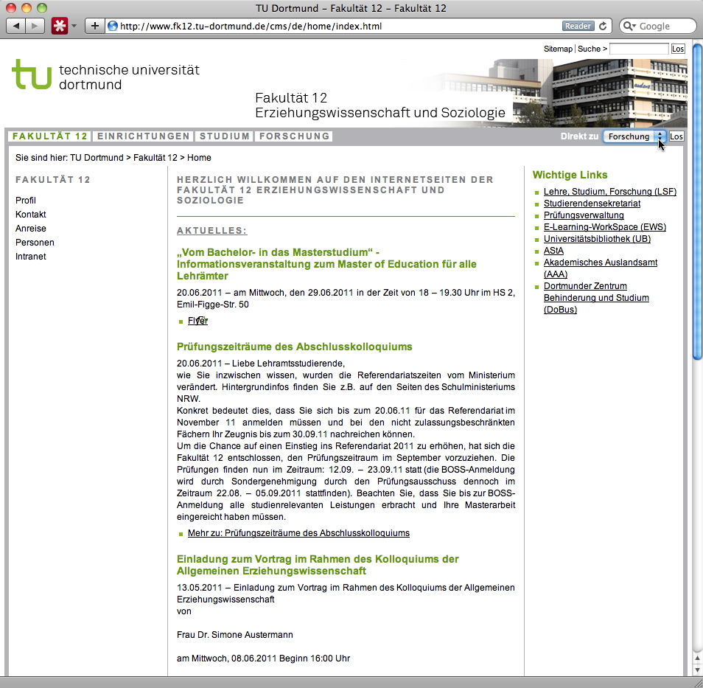Image resolution: width=703 pixels, height=688 pixels.
Task: Expand the dropdown arrow beside asterisk icon
Action: [74, 27]
